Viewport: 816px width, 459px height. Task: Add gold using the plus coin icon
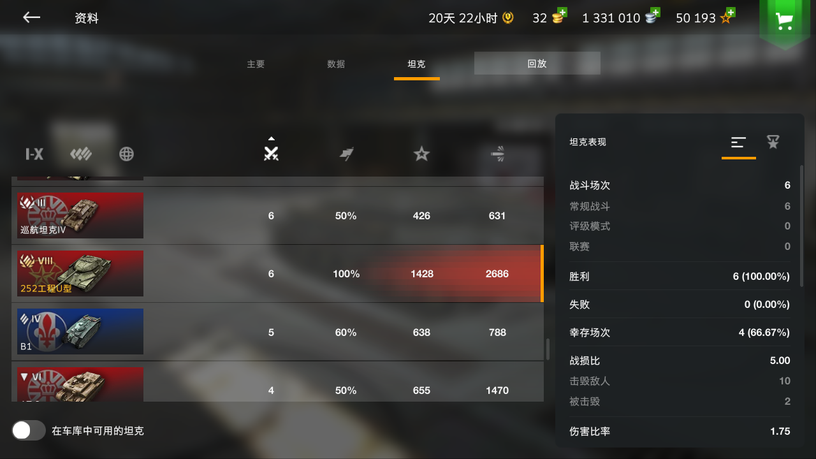pos(559,17)
